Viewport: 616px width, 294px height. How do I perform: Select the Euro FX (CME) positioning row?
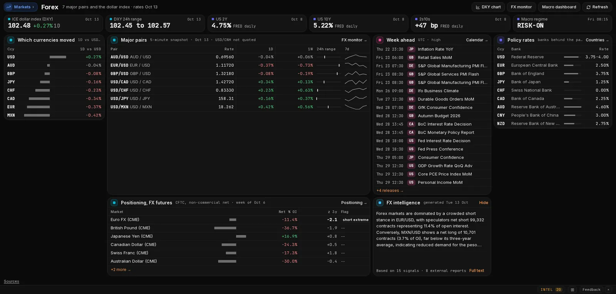pyautogui.click(x=239, y=220)
